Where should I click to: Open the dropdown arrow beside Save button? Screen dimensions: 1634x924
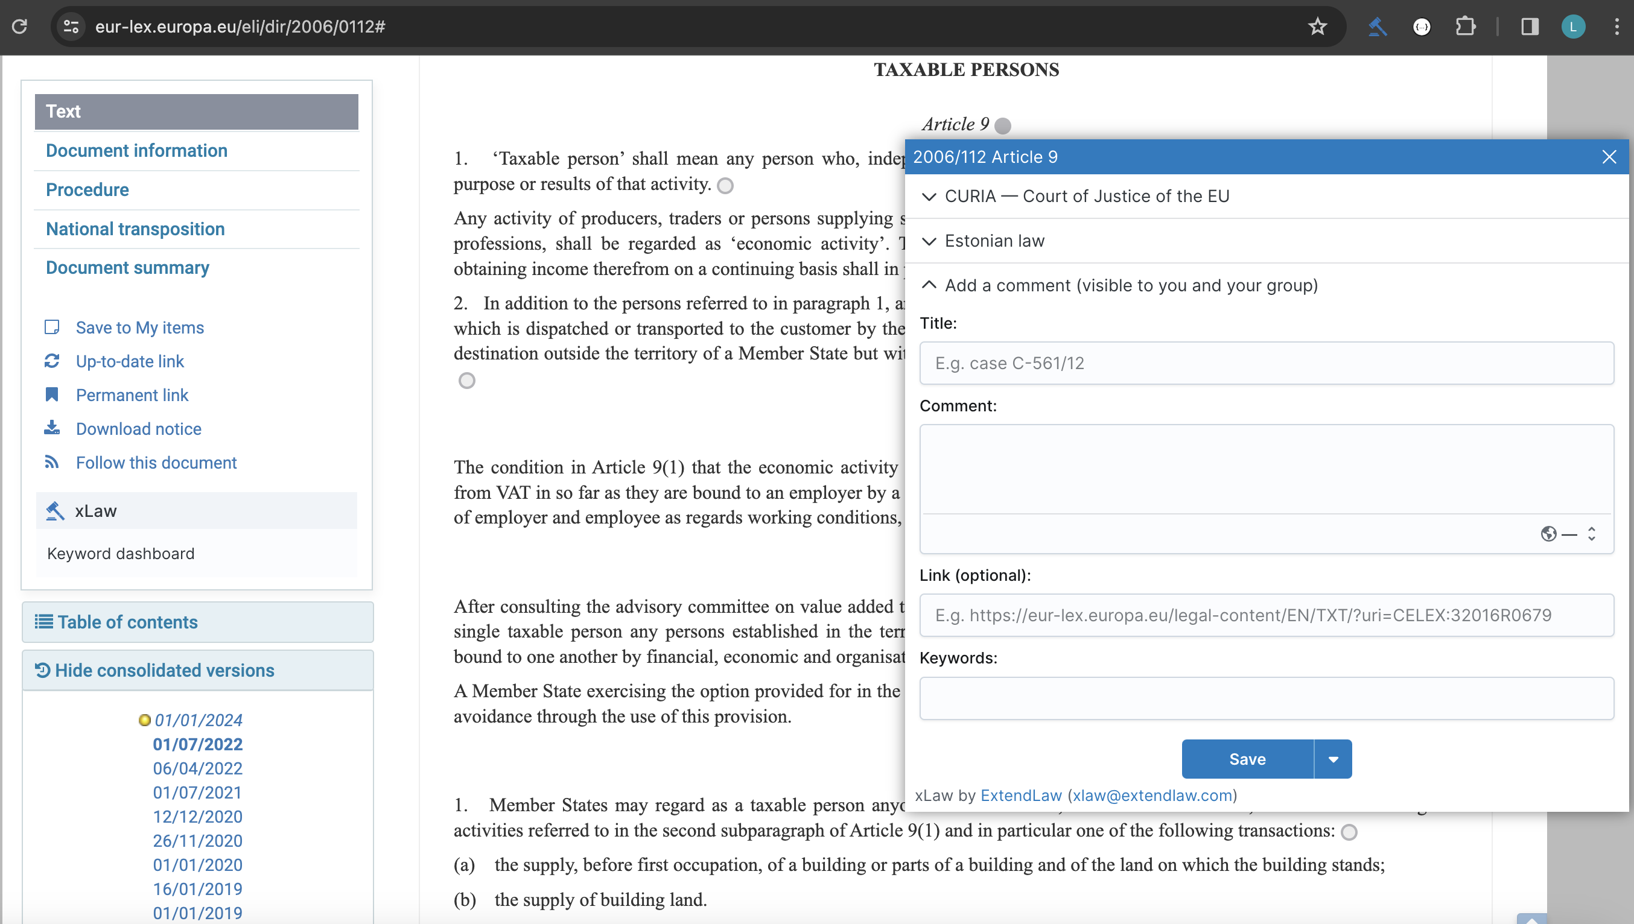[x=1333, y=759]
